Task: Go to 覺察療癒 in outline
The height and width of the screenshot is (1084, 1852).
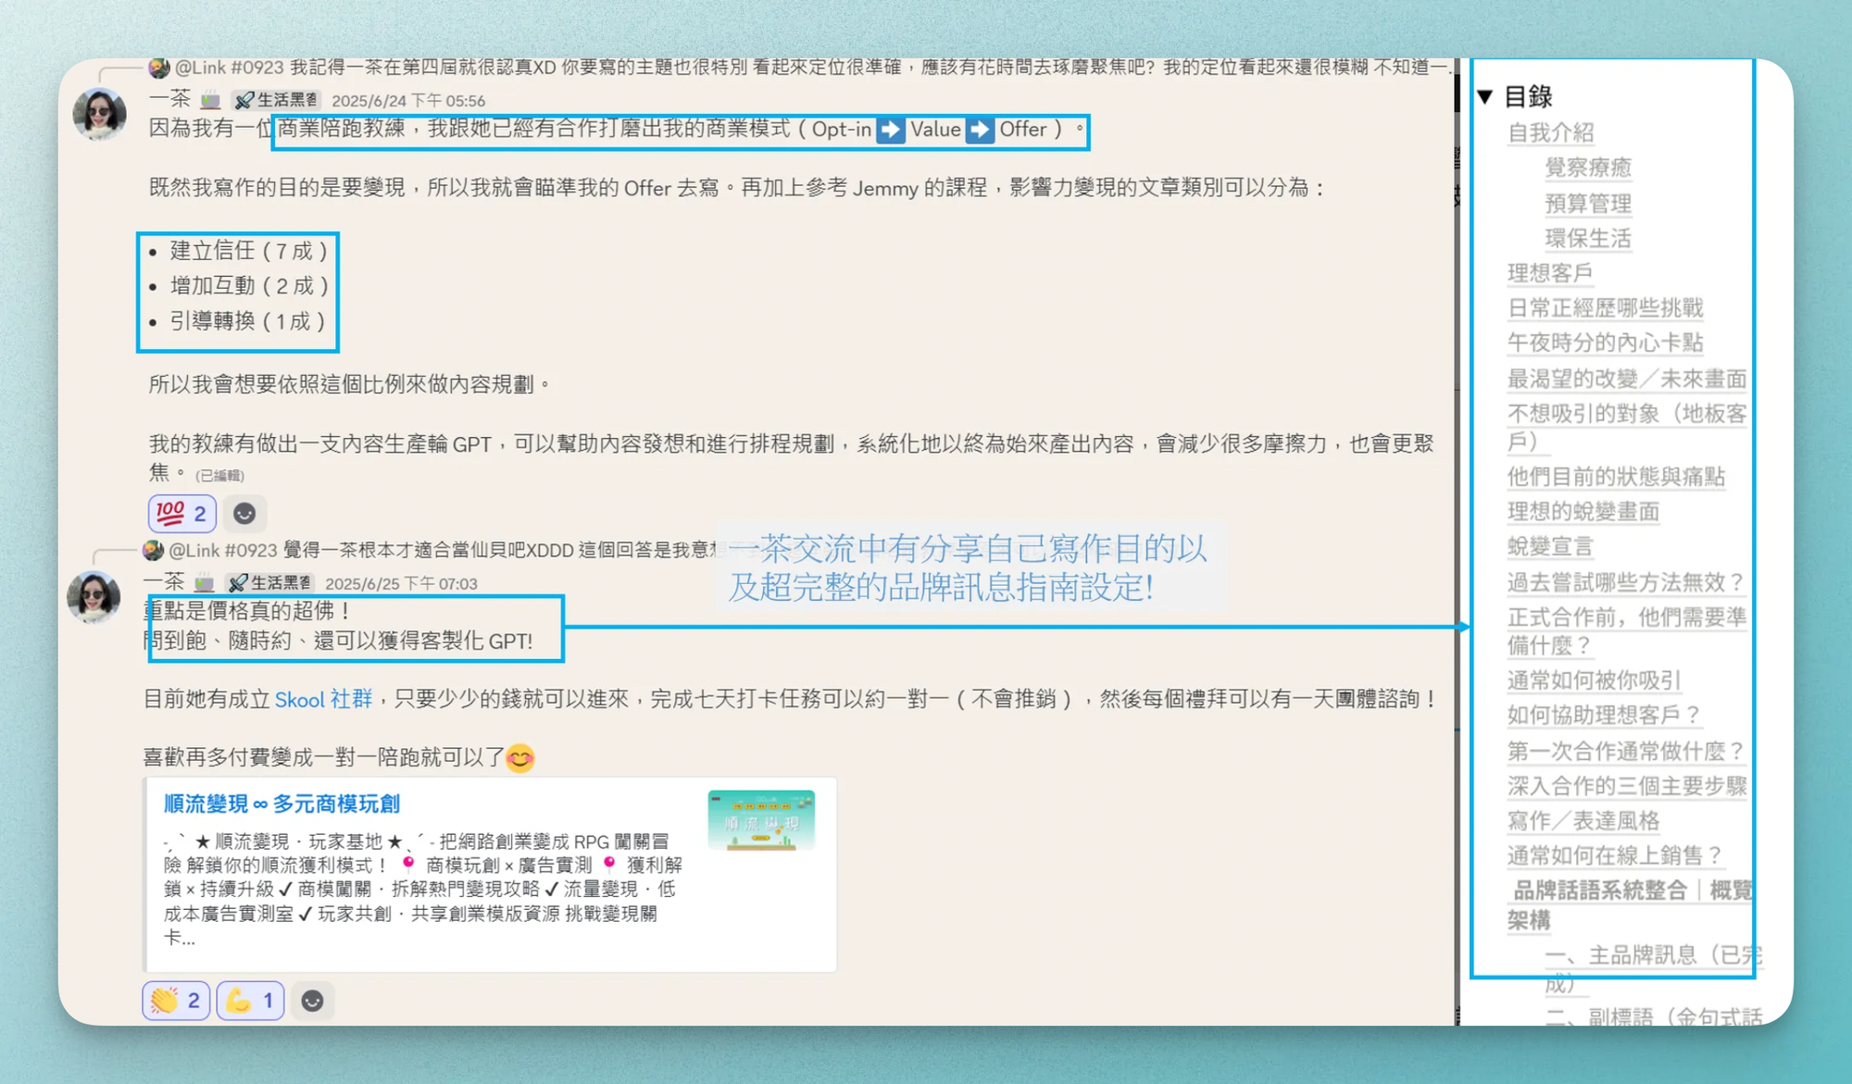Action: click(1587, 168)
